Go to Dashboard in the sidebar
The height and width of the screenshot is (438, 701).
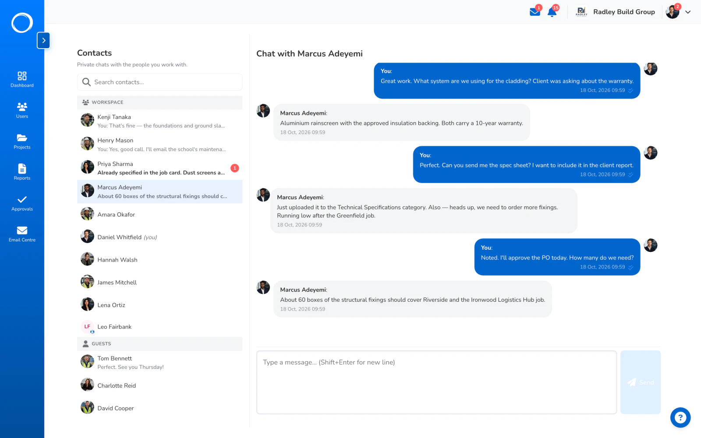point(22,79)
